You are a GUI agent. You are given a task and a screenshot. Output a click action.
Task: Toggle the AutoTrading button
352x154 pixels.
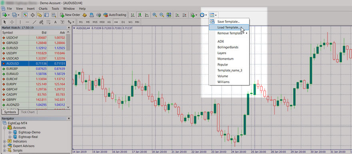(114, 15)
